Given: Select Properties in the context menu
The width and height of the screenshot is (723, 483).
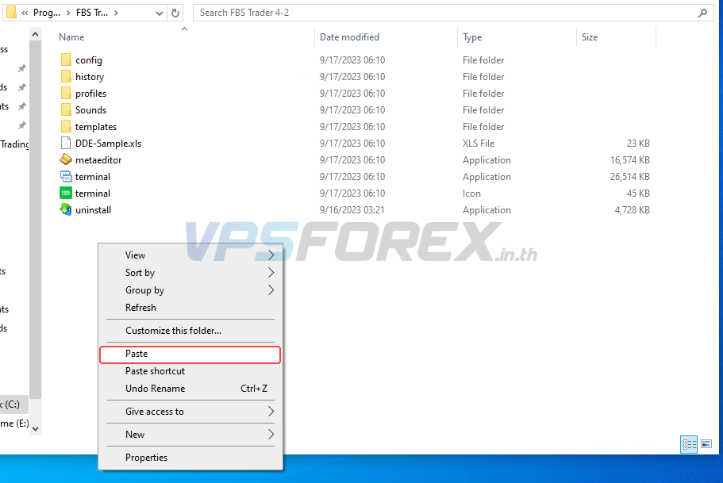Looking at the screenshot, I should 147,458.
